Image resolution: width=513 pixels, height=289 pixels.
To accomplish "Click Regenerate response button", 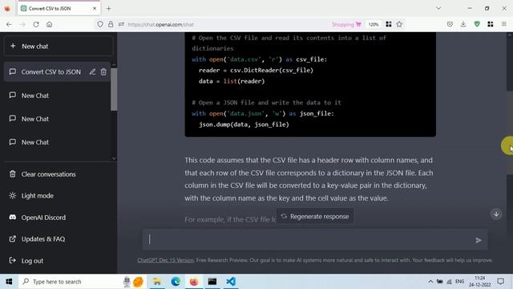I will click(x=315, y=216).
